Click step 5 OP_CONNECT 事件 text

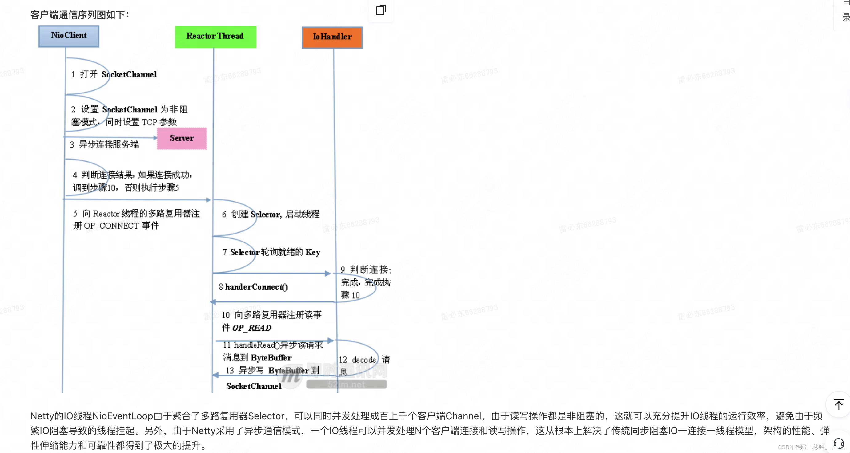coord(116,226)
